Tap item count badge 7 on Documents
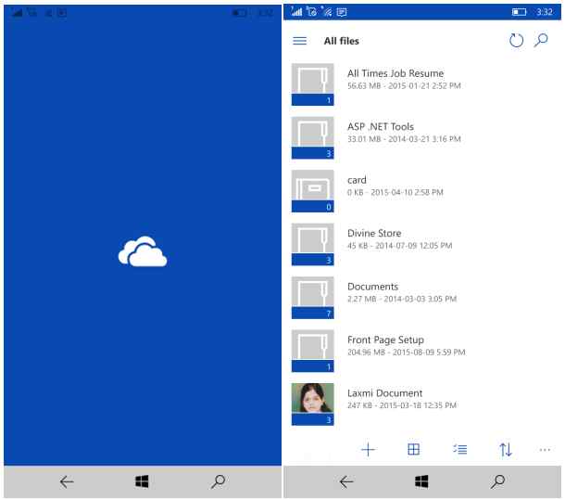This screenshot has width=565, height=500. click(x=313, y=313)
